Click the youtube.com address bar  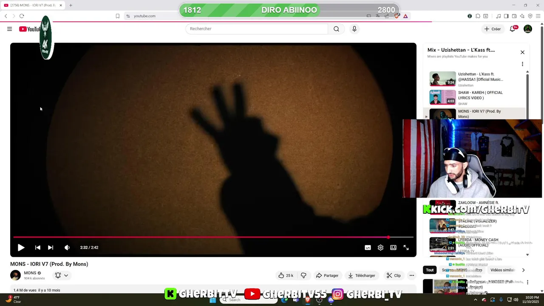coord(144,16)
